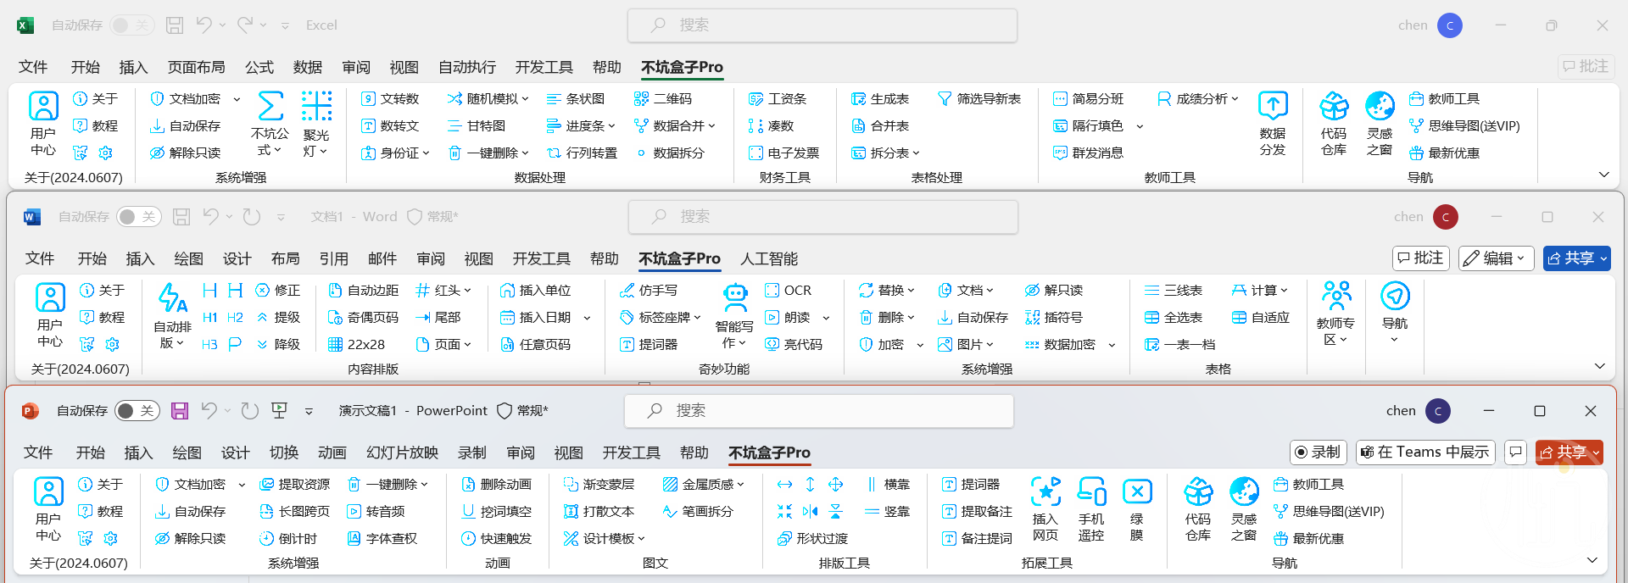
Task: Turn on AutoSave in the PowerPoint title bar
Action: (137, 411)
